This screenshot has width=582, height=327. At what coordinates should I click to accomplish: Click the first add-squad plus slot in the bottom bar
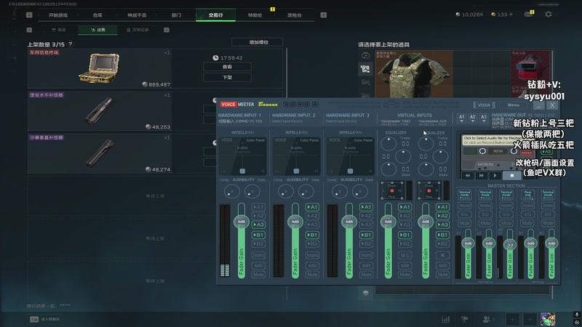click(x=512, y=319)
